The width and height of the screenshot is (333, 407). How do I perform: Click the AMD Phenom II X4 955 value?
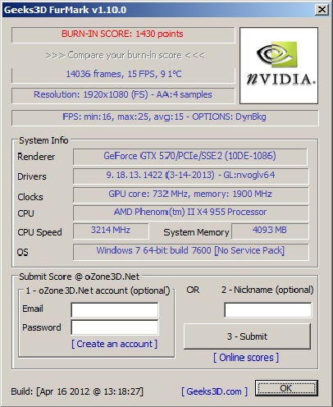(x=190, y=212)
